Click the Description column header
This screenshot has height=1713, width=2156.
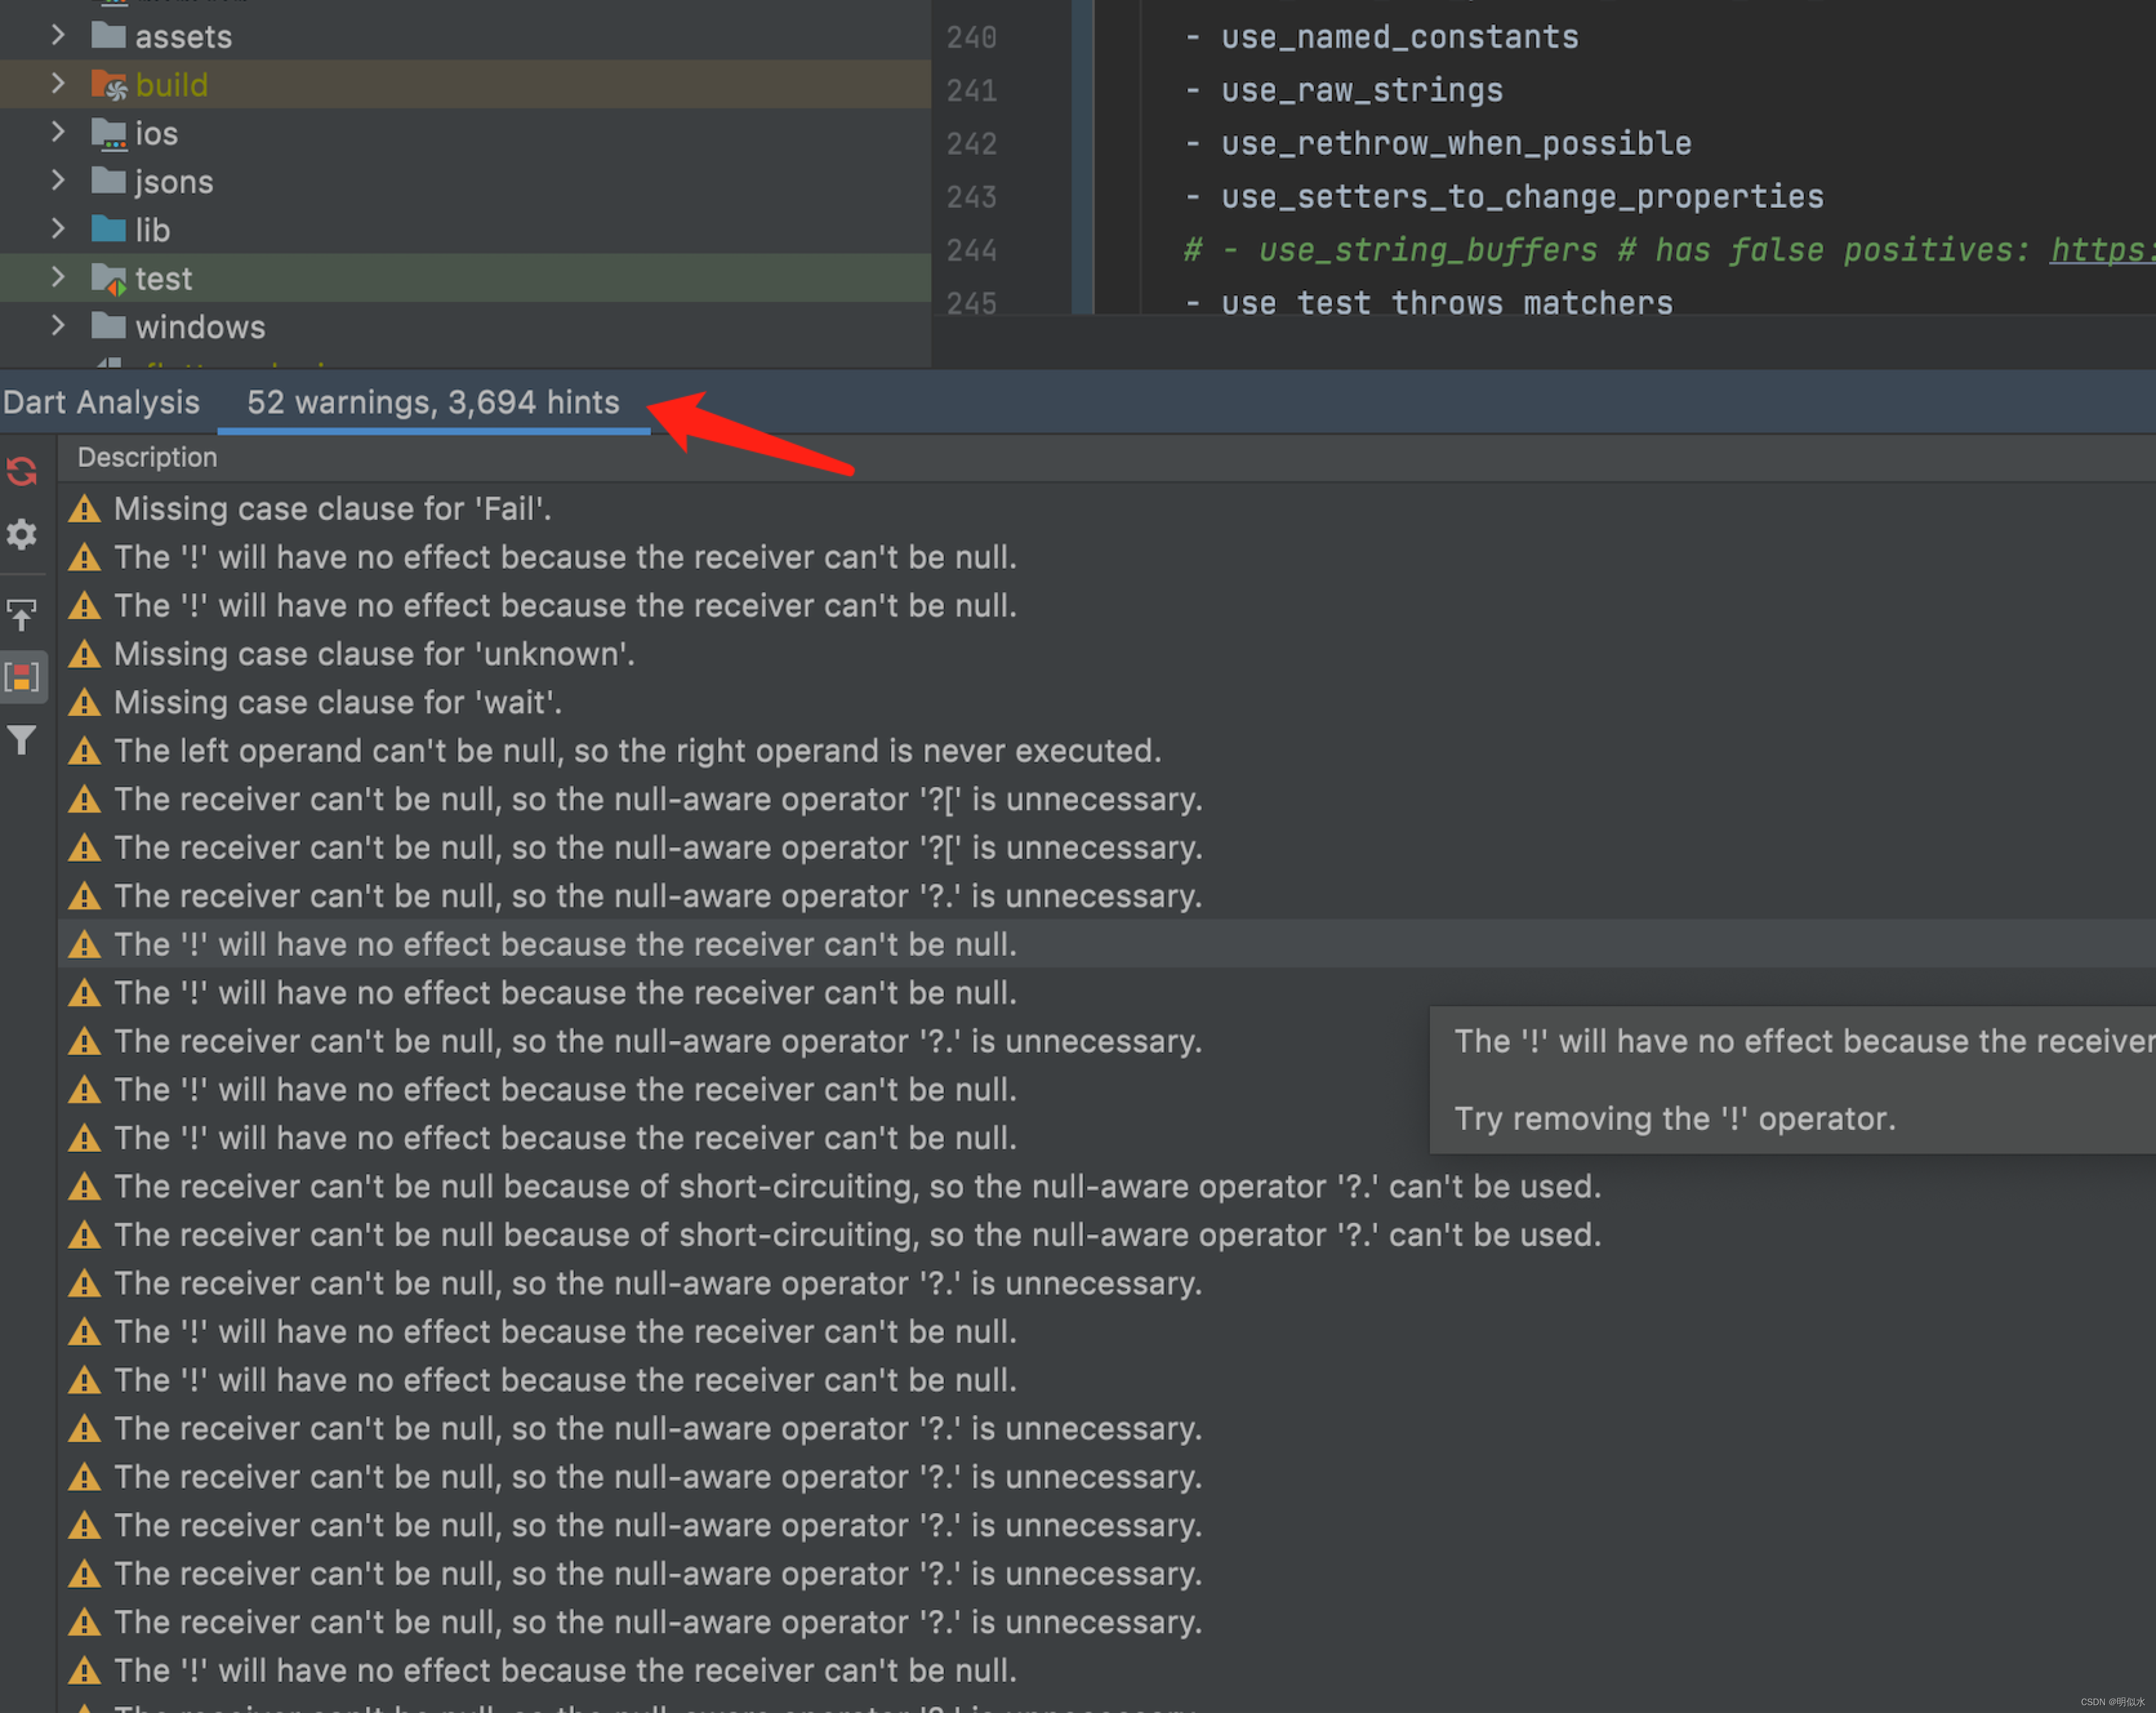[147, 457]
